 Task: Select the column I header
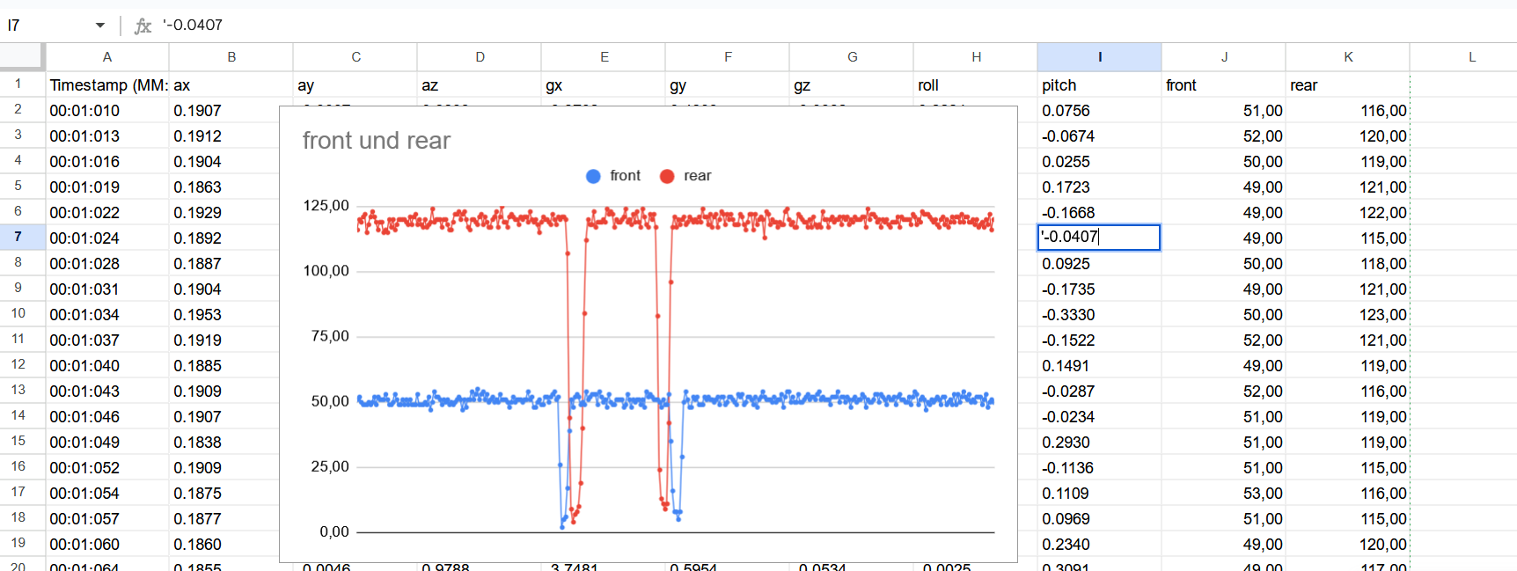click(1099, 57)
